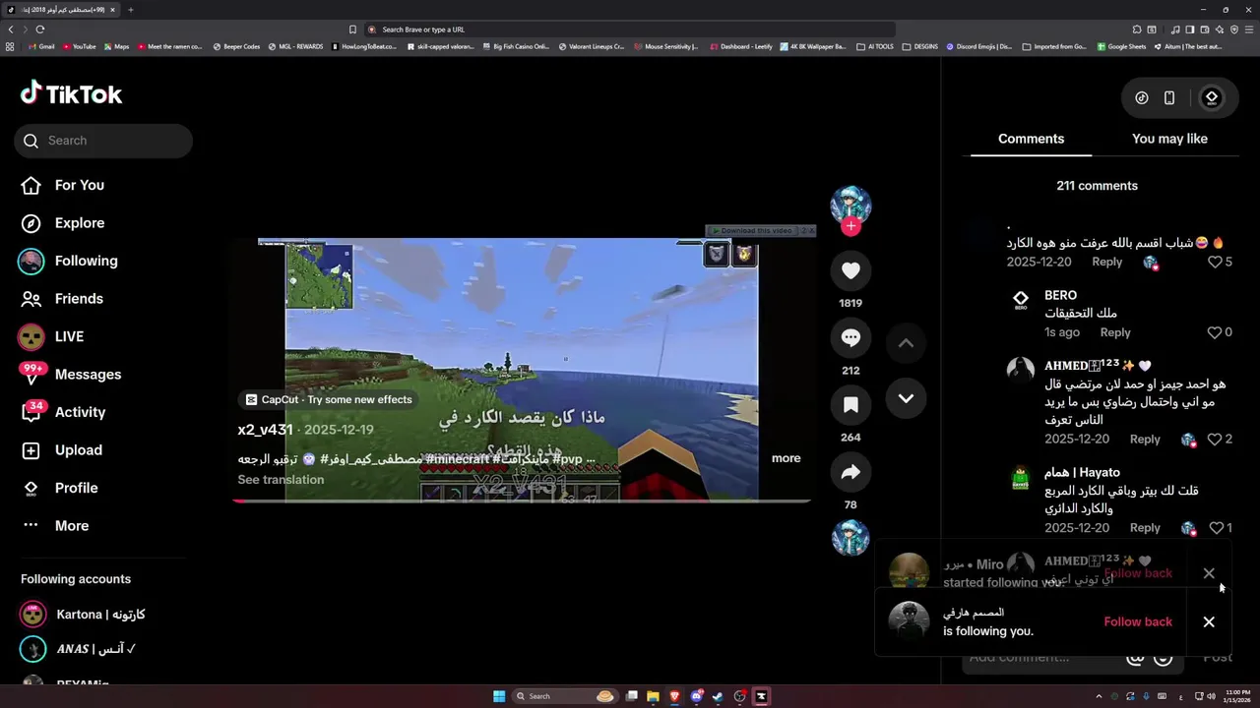Go to previous video with up chevron
The height and width of the screenshot is (708, 1260).
click(906, 343)
